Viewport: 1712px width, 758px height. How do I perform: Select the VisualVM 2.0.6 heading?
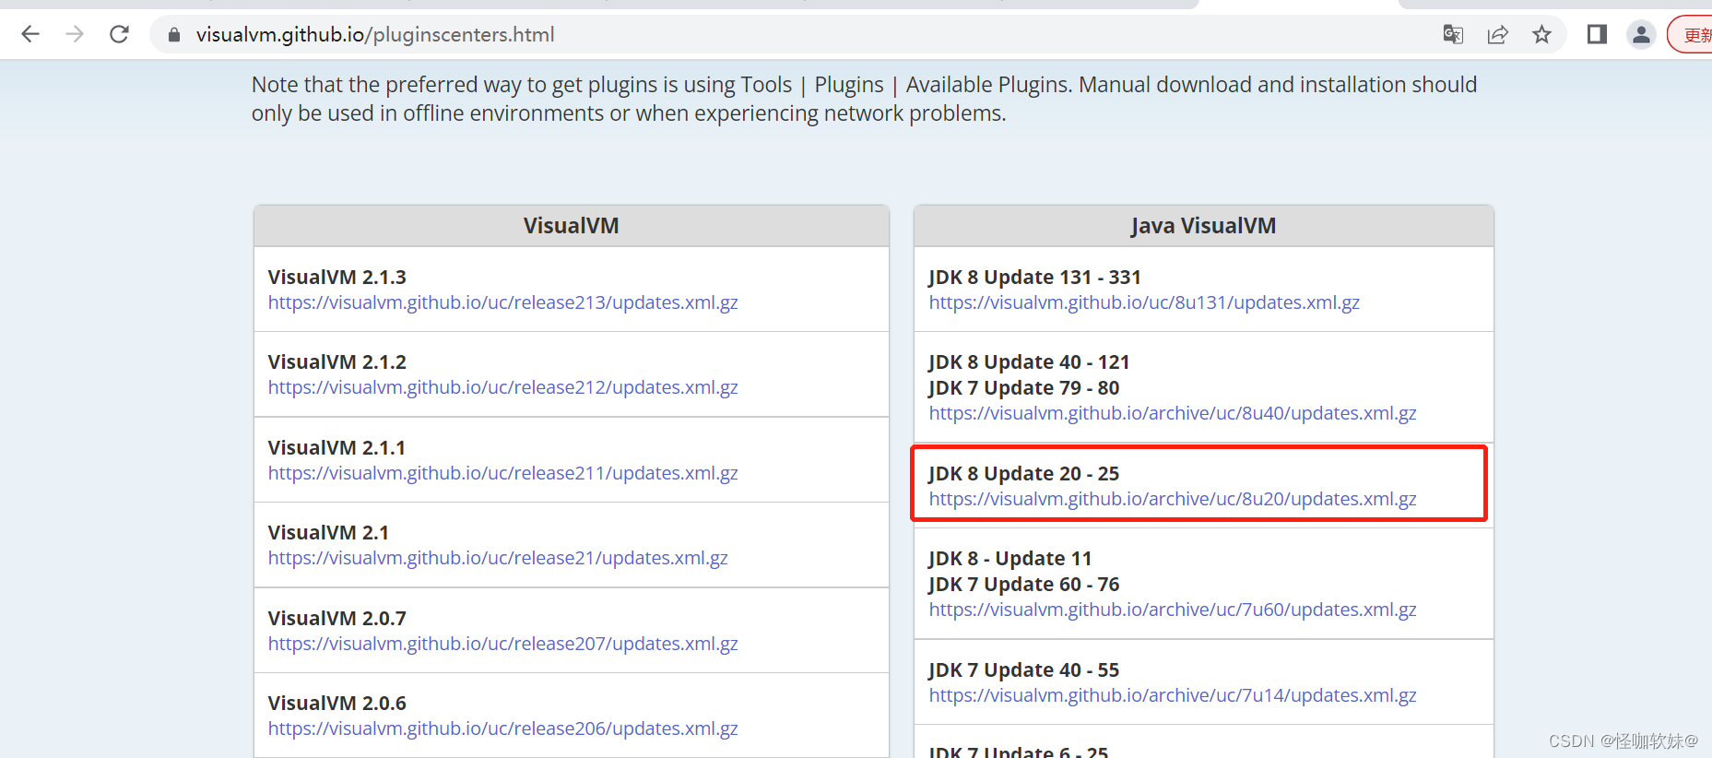336,703
